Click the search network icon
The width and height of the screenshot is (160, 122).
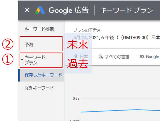(142, 57)
